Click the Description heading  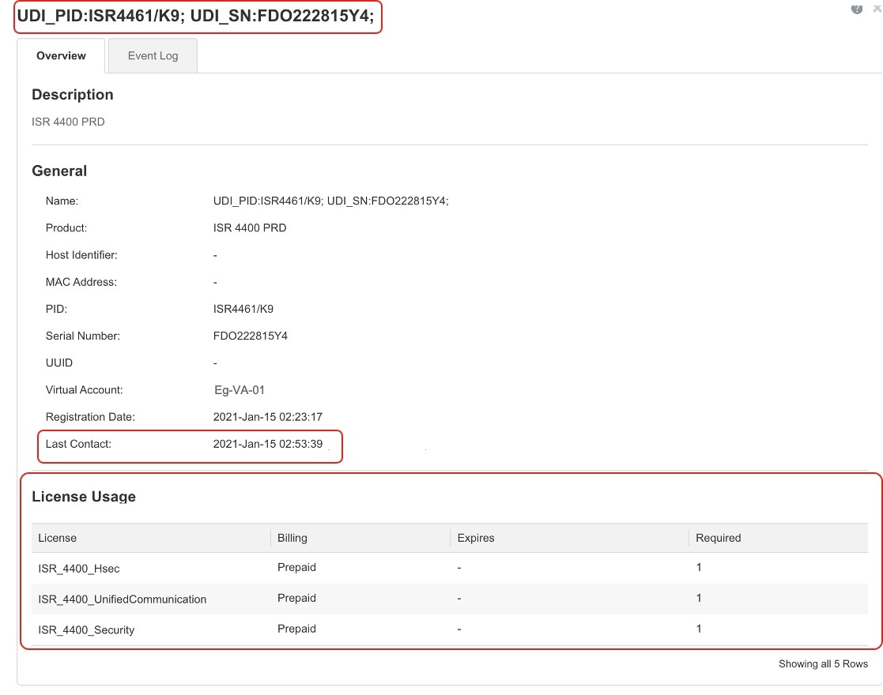(x=73, y=95)
